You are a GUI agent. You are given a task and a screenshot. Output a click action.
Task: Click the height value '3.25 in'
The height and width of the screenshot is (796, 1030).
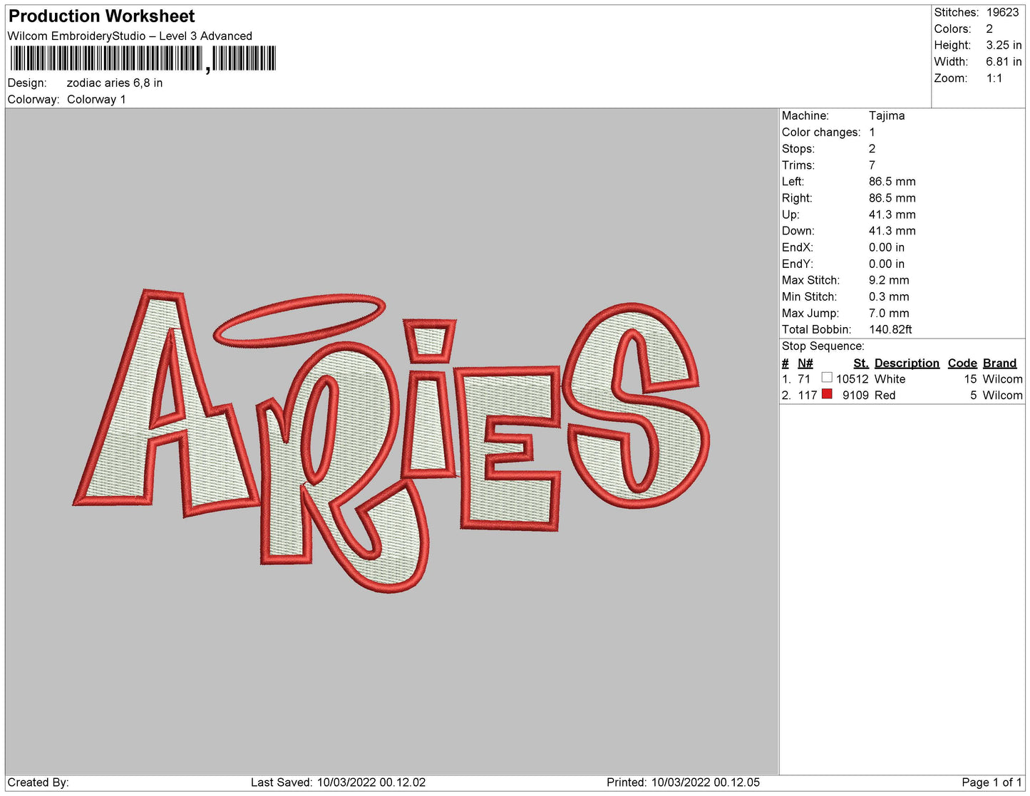pos(1004,45)
